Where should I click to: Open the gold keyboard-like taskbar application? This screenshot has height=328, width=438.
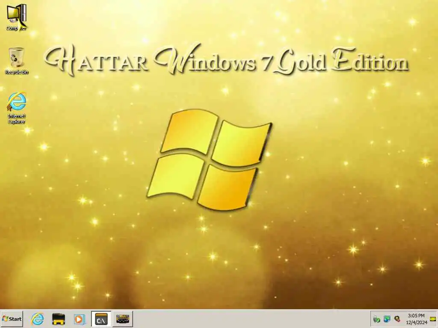click(x=123, y=319)
